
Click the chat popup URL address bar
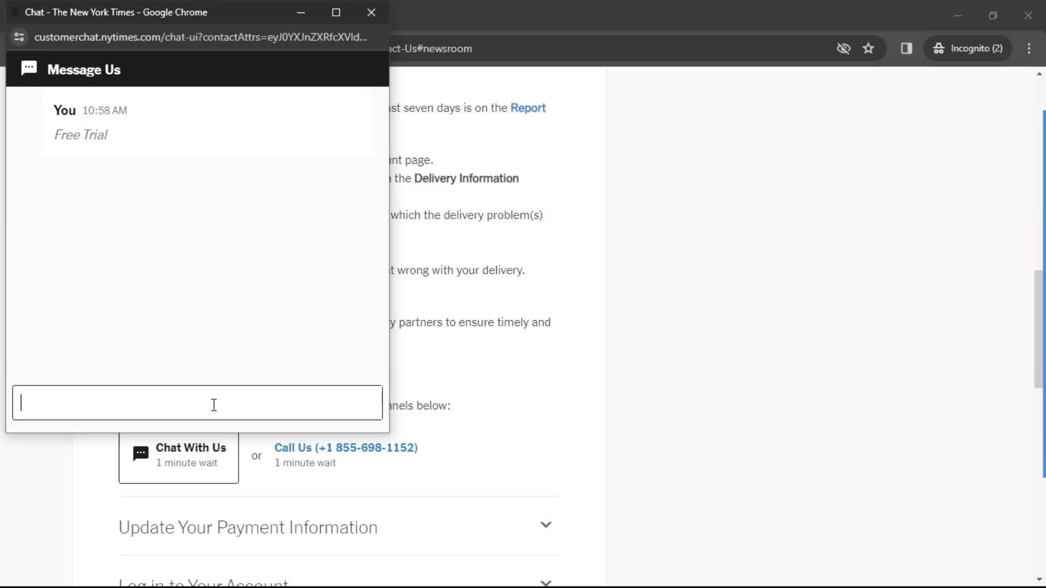[200, 37]
